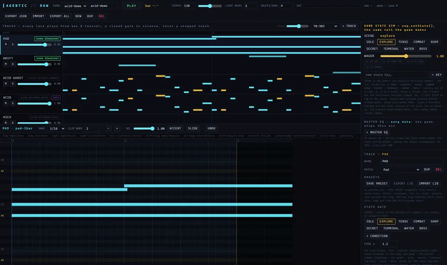
Task: Open the PATCH dropdown showing Pad
Action: [x=400, y=169]
